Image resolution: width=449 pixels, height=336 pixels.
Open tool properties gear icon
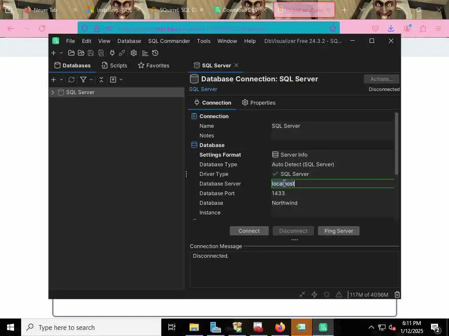(x=133, y=53)
